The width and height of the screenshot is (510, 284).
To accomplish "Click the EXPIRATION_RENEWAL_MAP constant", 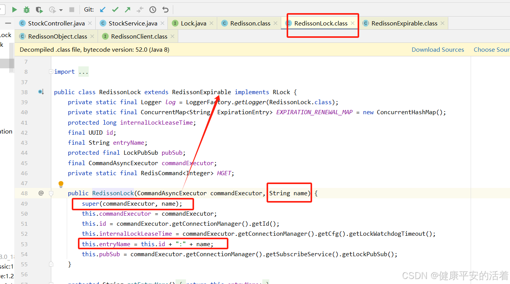I will click(x=314, y=112).
